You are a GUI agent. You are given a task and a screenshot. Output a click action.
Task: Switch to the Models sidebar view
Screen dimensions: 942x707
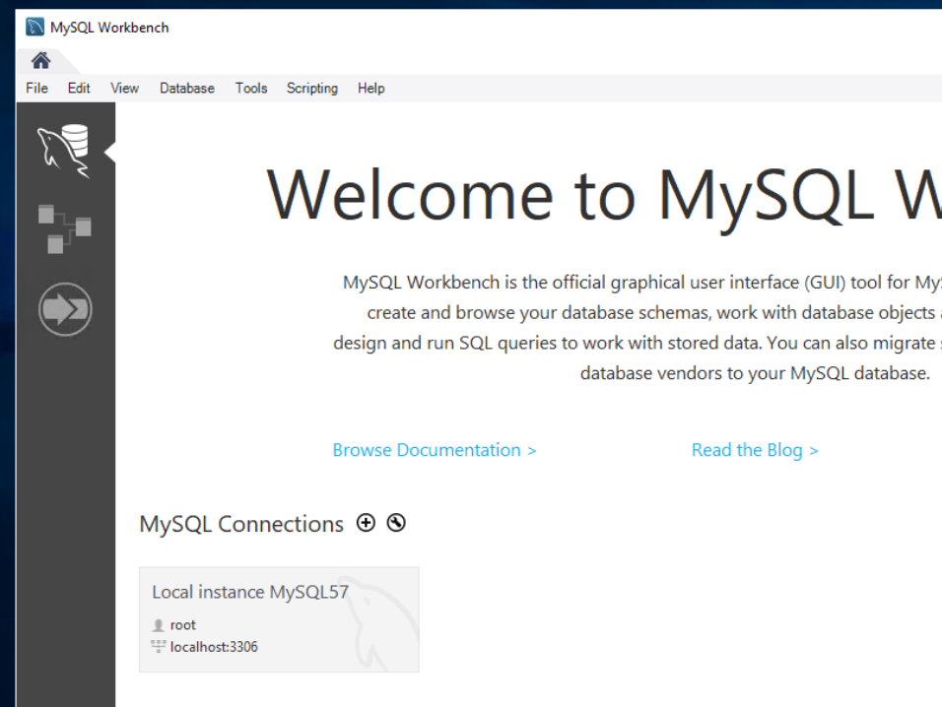click(64, 228)
